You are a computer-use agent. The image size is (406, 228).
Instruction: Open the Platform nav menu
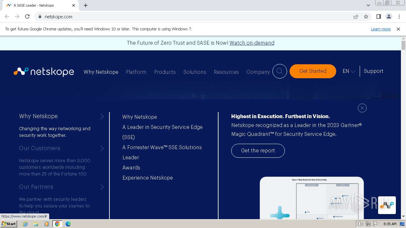coord(136,72)
